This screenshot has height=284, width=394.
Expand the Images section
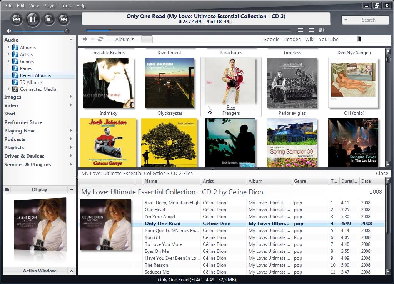coord(71,97)
